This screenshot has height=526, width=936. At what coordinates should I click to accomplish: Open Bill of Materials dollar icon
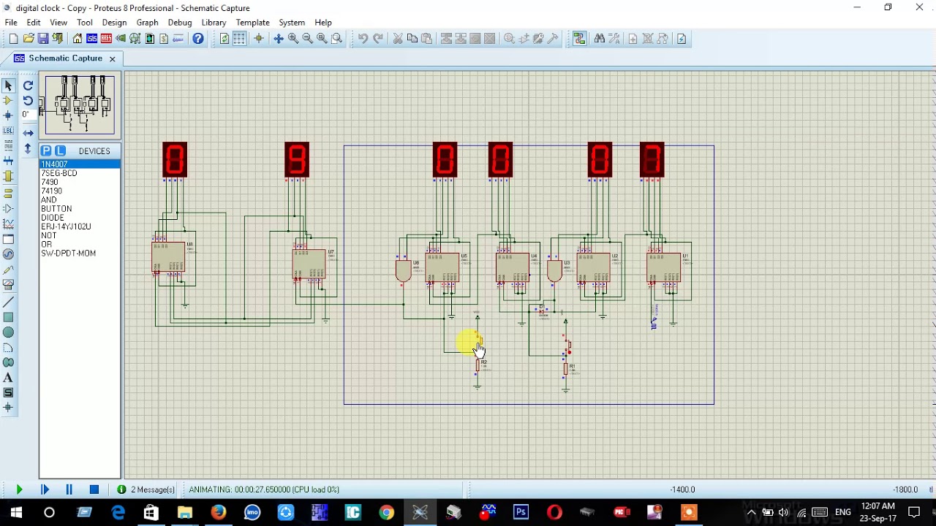pos(164,39)
